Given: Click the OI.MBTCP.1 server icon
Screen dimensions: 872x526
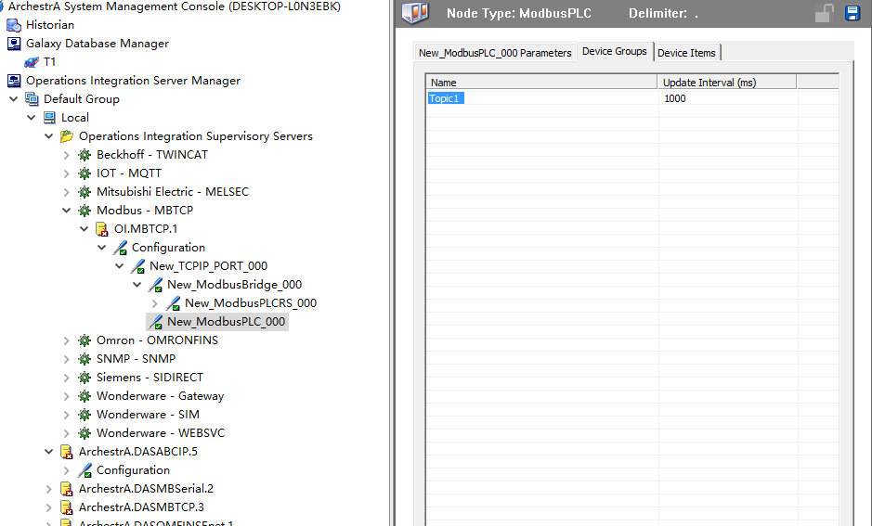Looking at the screenshot, I should (x=102, y=229).
